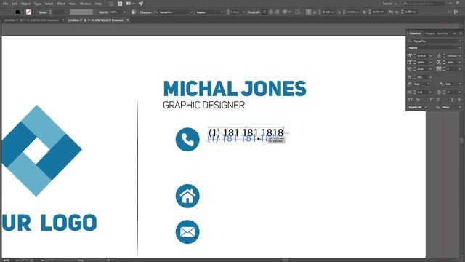Open the horizontal scale dropdown
The height and width of the screenshot is (262, 465).
(460, 63)
